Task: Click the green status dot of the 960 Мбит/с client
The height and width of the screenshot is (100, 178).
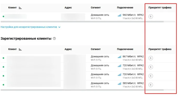Action: [x=3, y=16]
